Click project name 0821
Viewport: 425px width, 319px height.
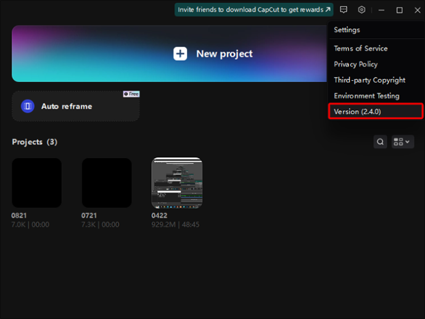click(x=19, y=216)
